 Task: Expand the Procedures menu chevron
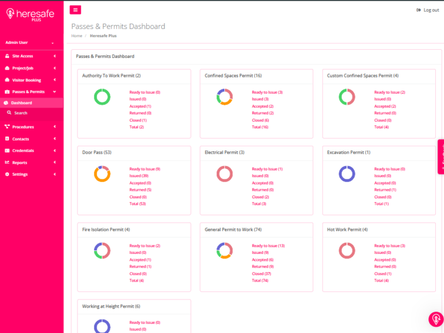pos(55,127)
